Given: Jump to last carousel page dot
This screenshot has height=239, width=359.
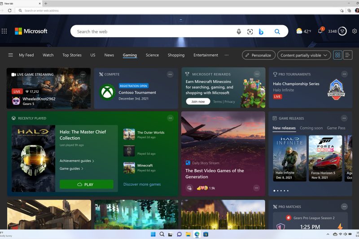Looking at the screenshot, I should (288, 191).
